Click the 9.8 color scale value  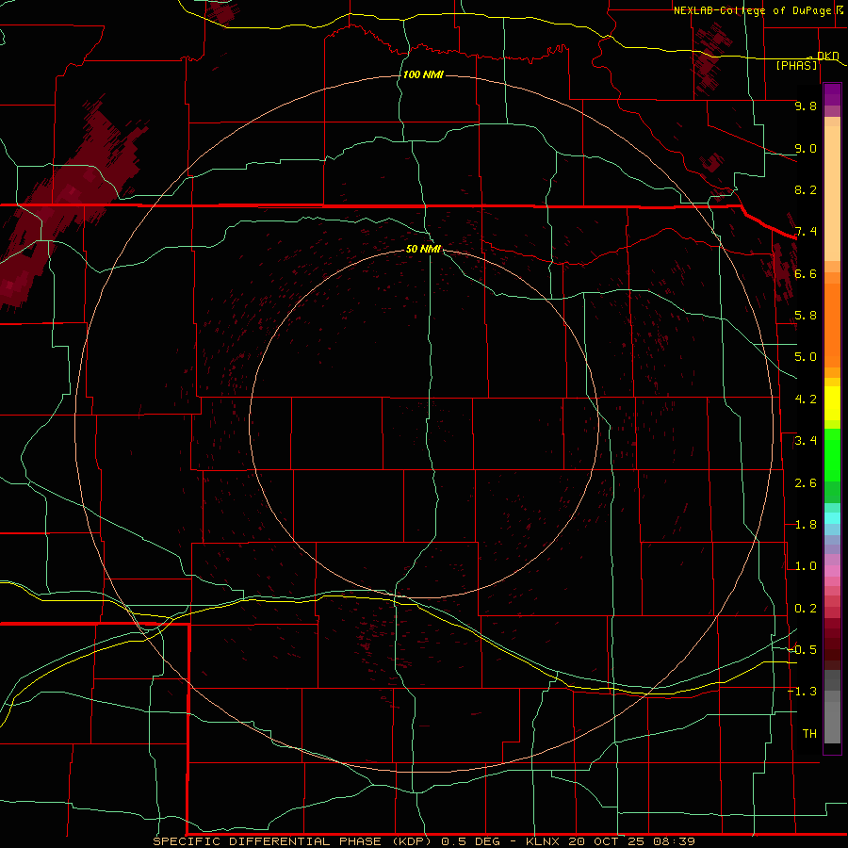tap(806, 106)
